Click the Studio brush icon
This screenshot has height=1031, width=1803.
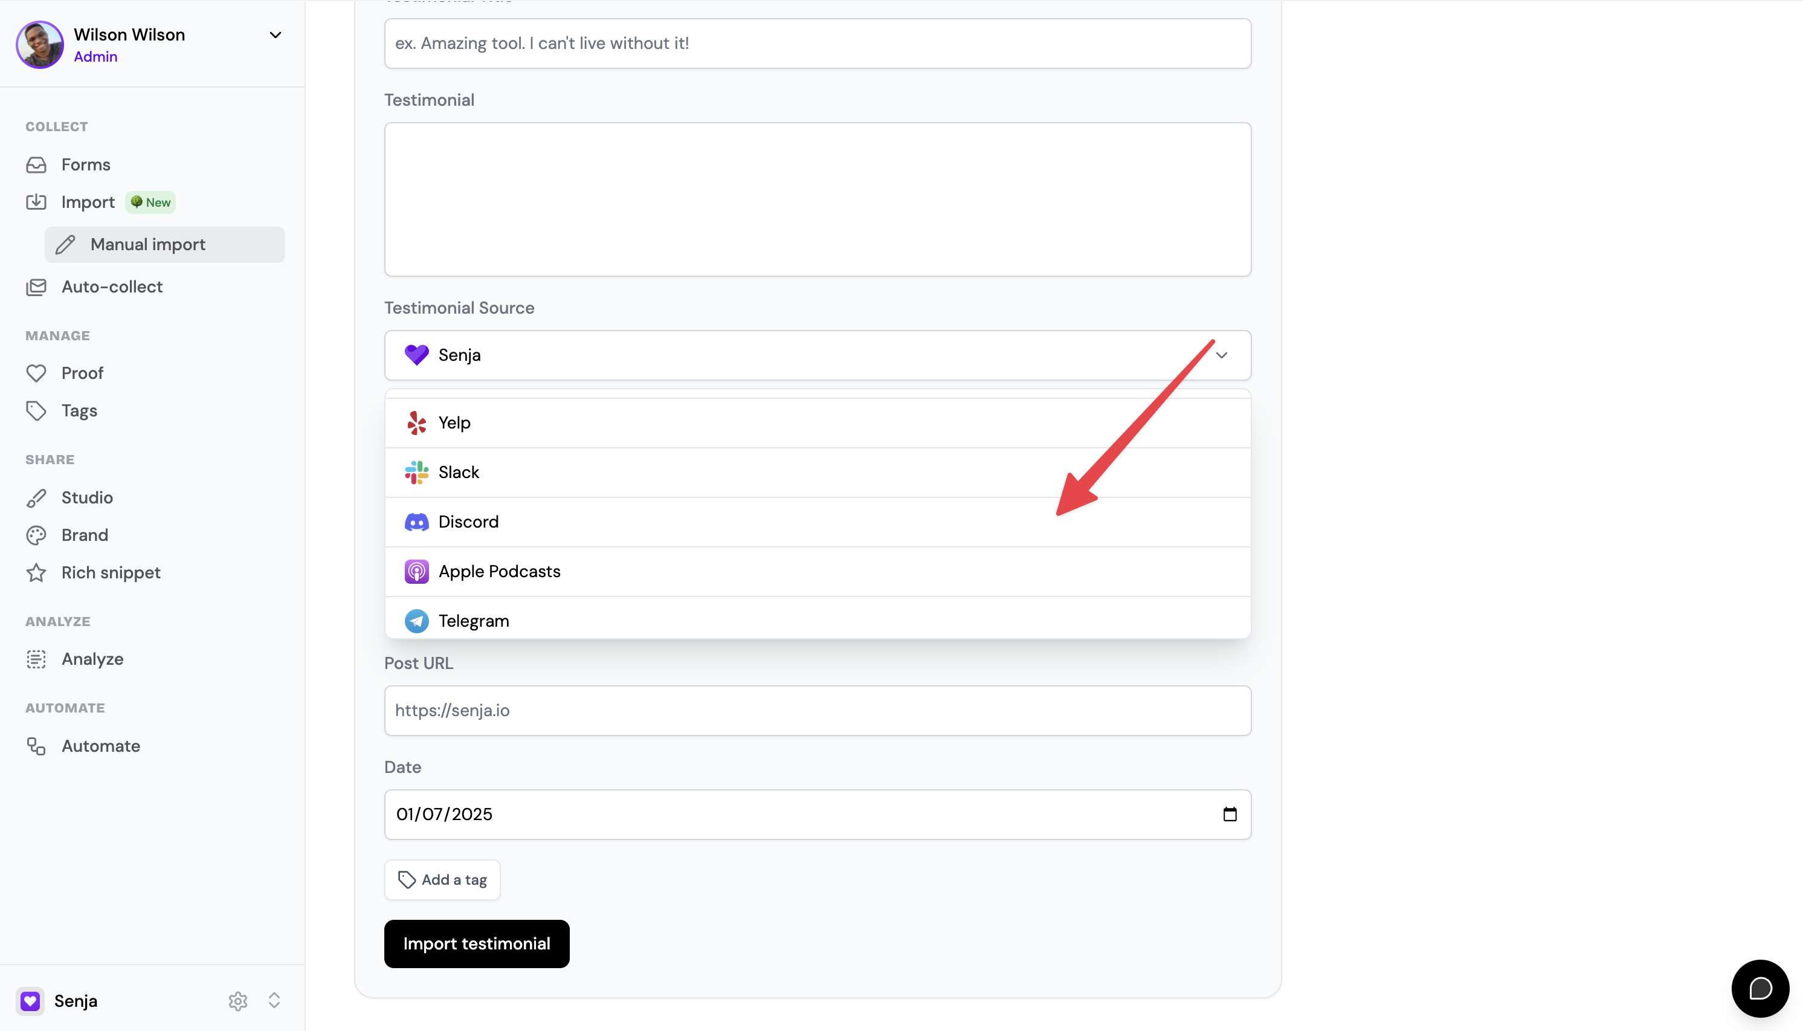[x=36, y=498]
